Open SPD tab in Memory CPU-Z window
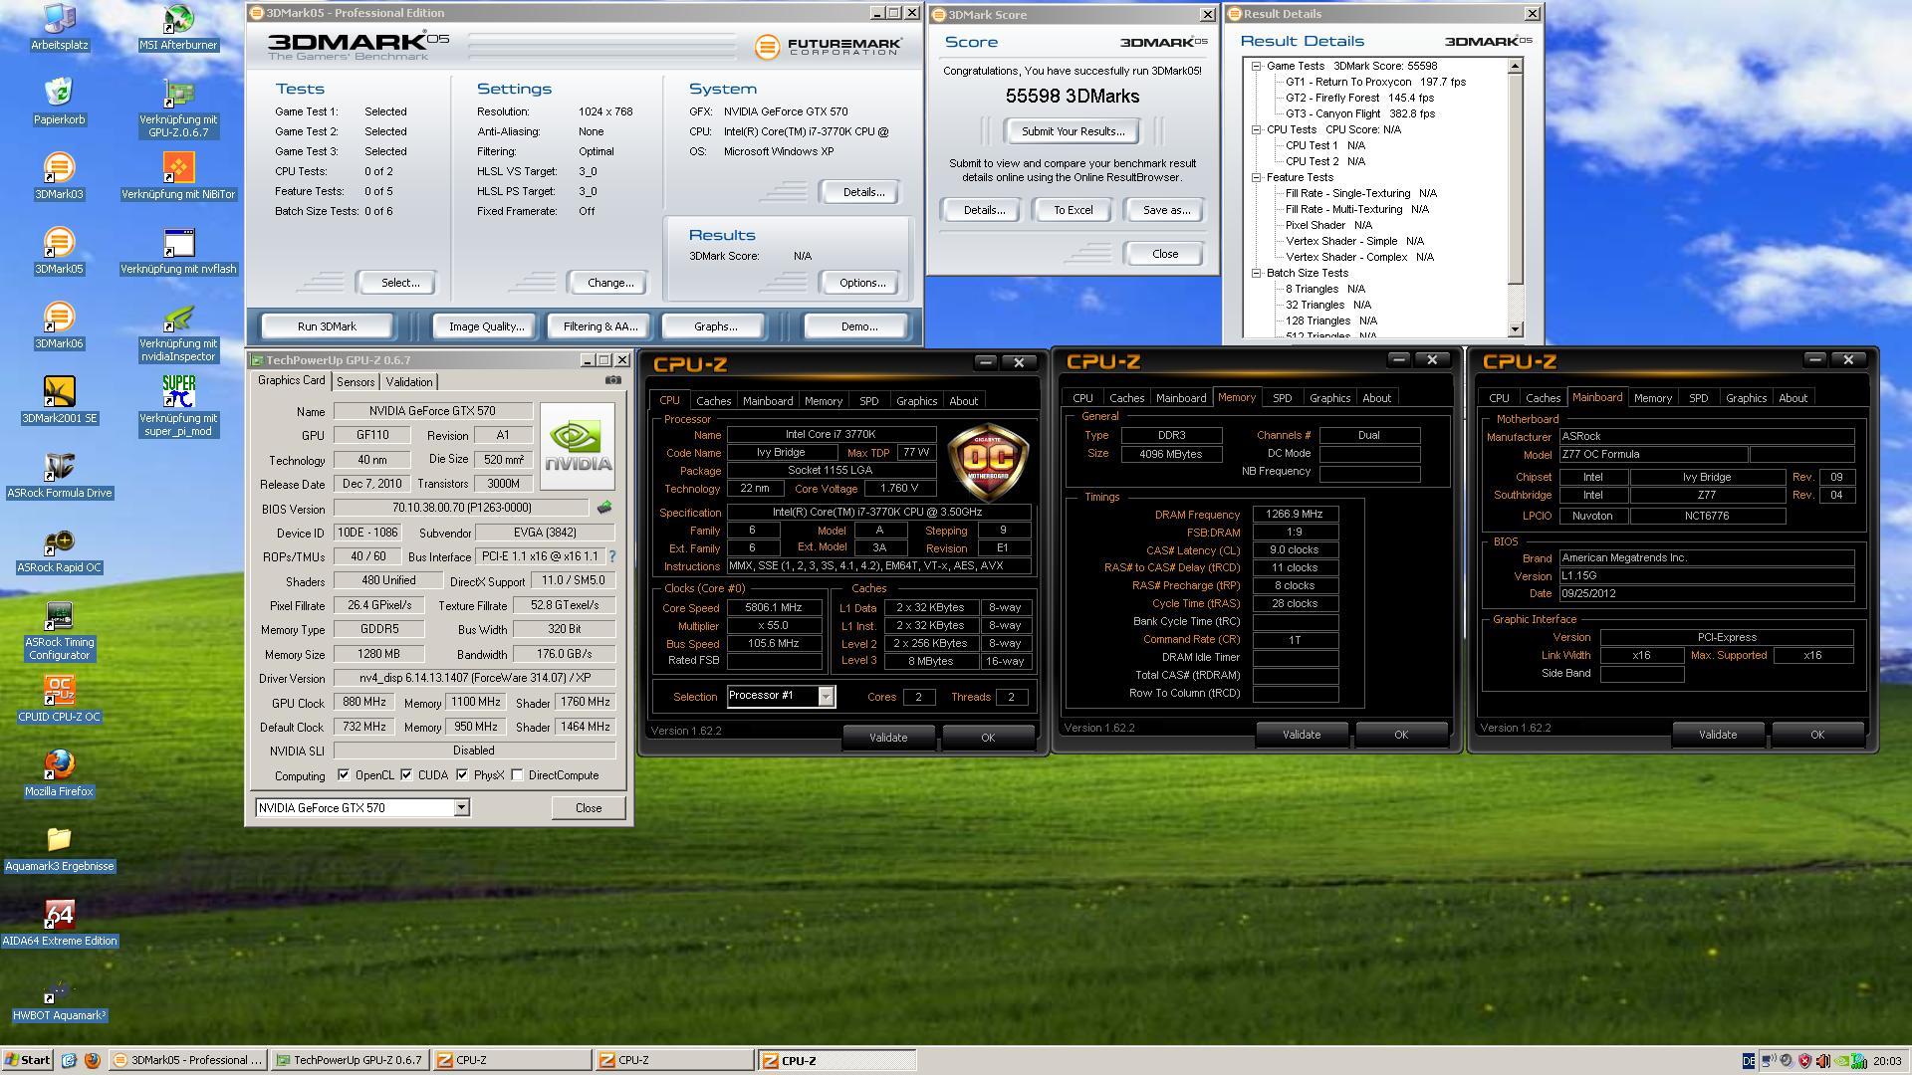1912x1075 pixels. pyautogui.click(x=1282, y=398)
